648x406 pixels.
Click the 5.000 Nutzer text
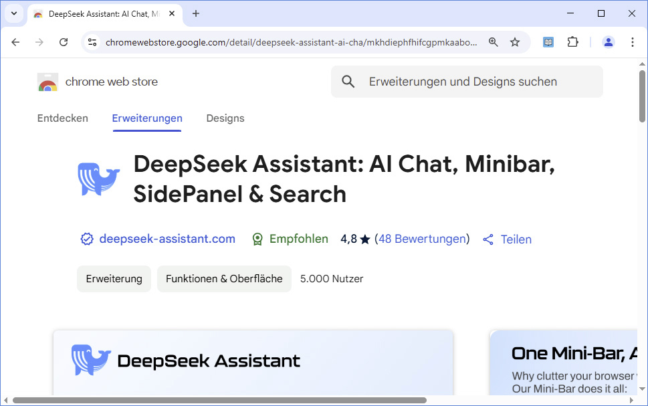tap(332, 279)
